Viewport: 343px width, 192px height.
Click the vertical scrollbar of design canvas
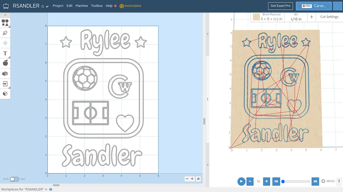(x=204, y=121)
